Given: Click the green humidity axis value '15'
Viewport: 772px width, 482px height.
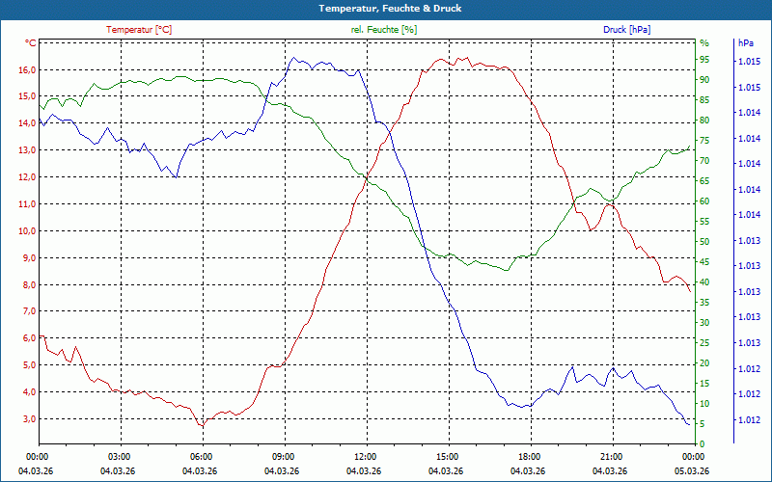Looking at the screenshot, I should tap(704, 384).
